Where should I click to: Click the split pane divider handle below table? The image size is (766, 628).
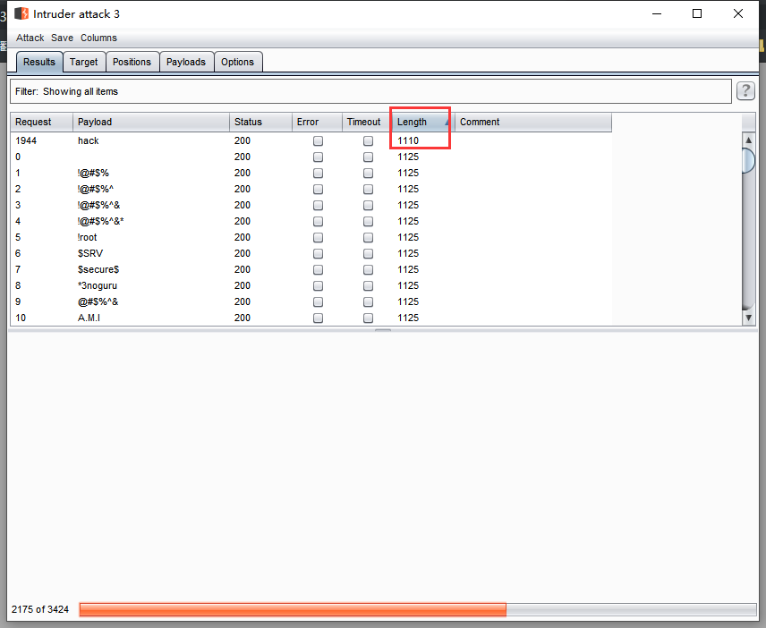(x=382, y=330)
